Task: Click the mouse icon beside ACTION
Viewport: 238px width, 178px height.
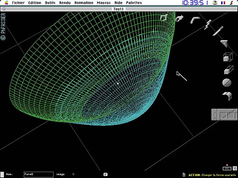Action: (x=184, y=175)
